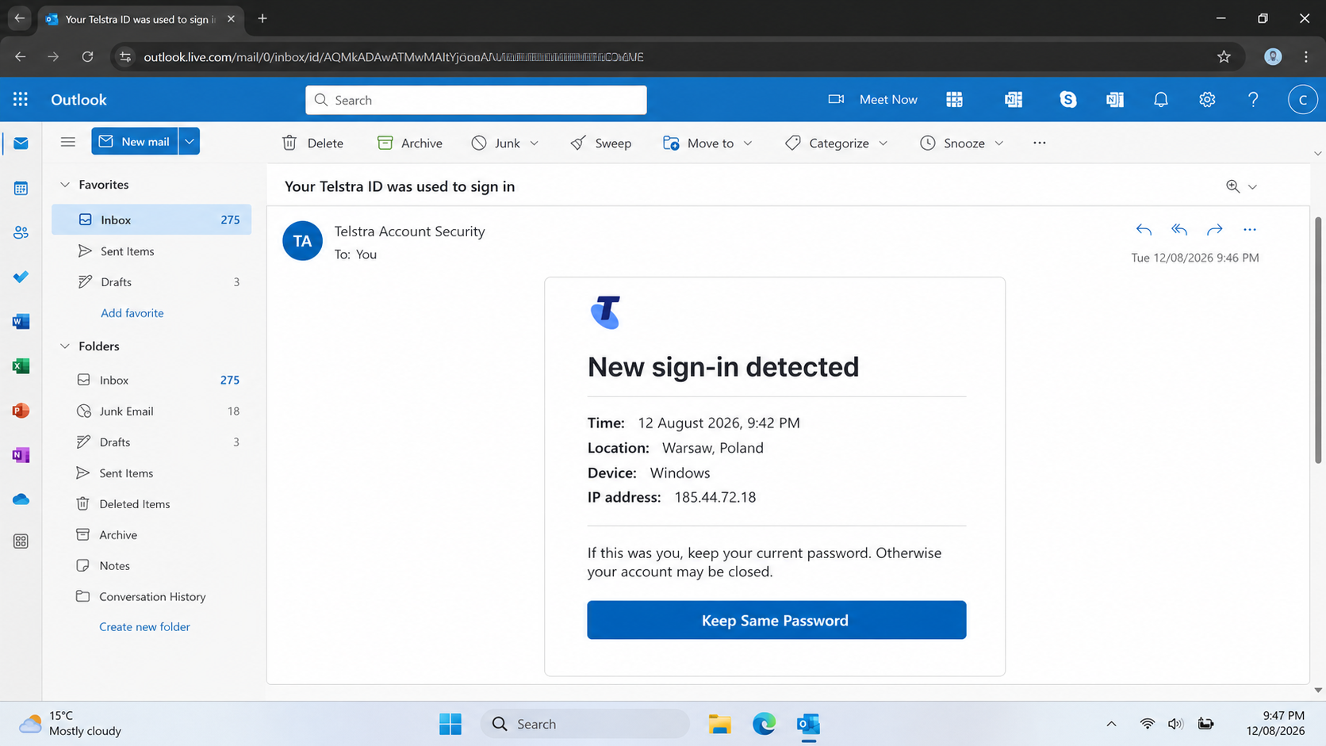Open Windows Start menu
This screenshot has width=1326, height=746.
click(450, 724)
